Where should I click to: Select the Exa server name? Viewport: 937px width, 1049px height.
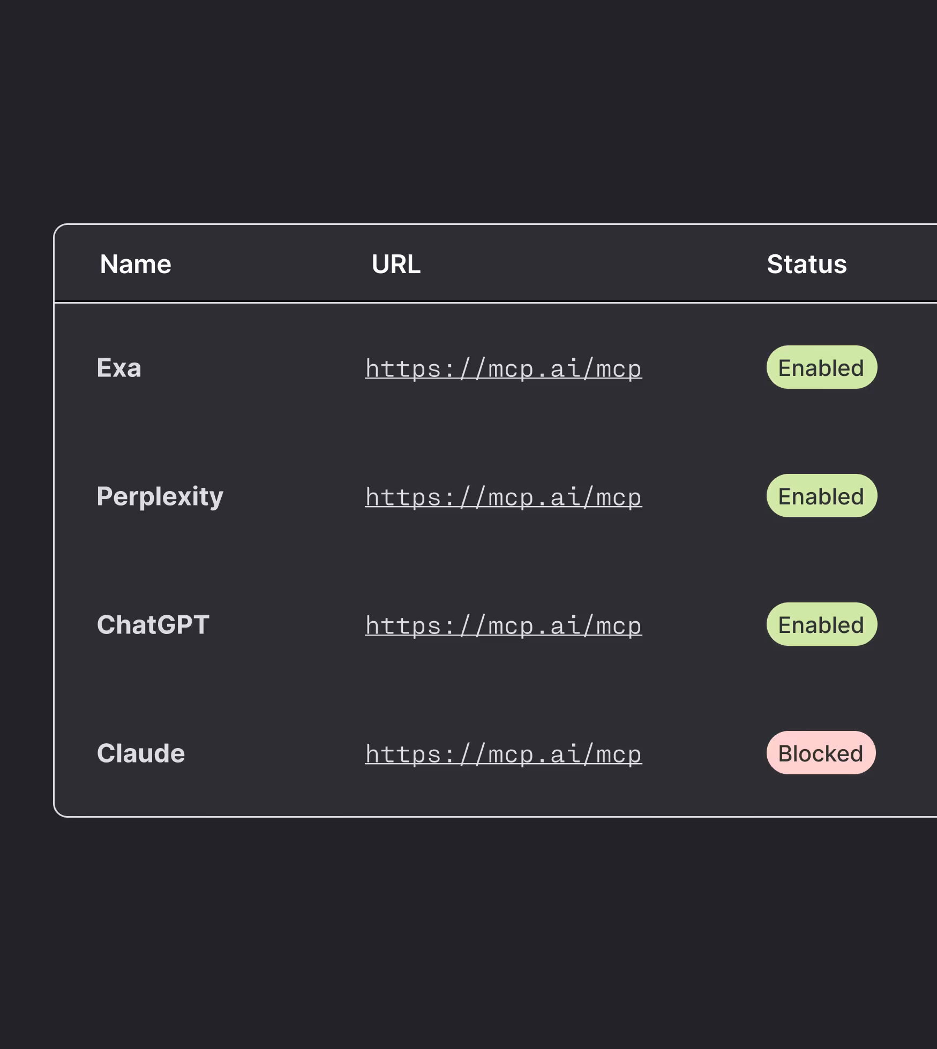click(119, 368)
